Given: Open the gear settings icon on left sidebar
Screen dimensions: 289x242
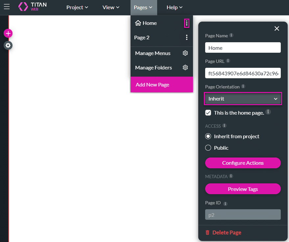Looking at the screenshot, I should 8,45.
